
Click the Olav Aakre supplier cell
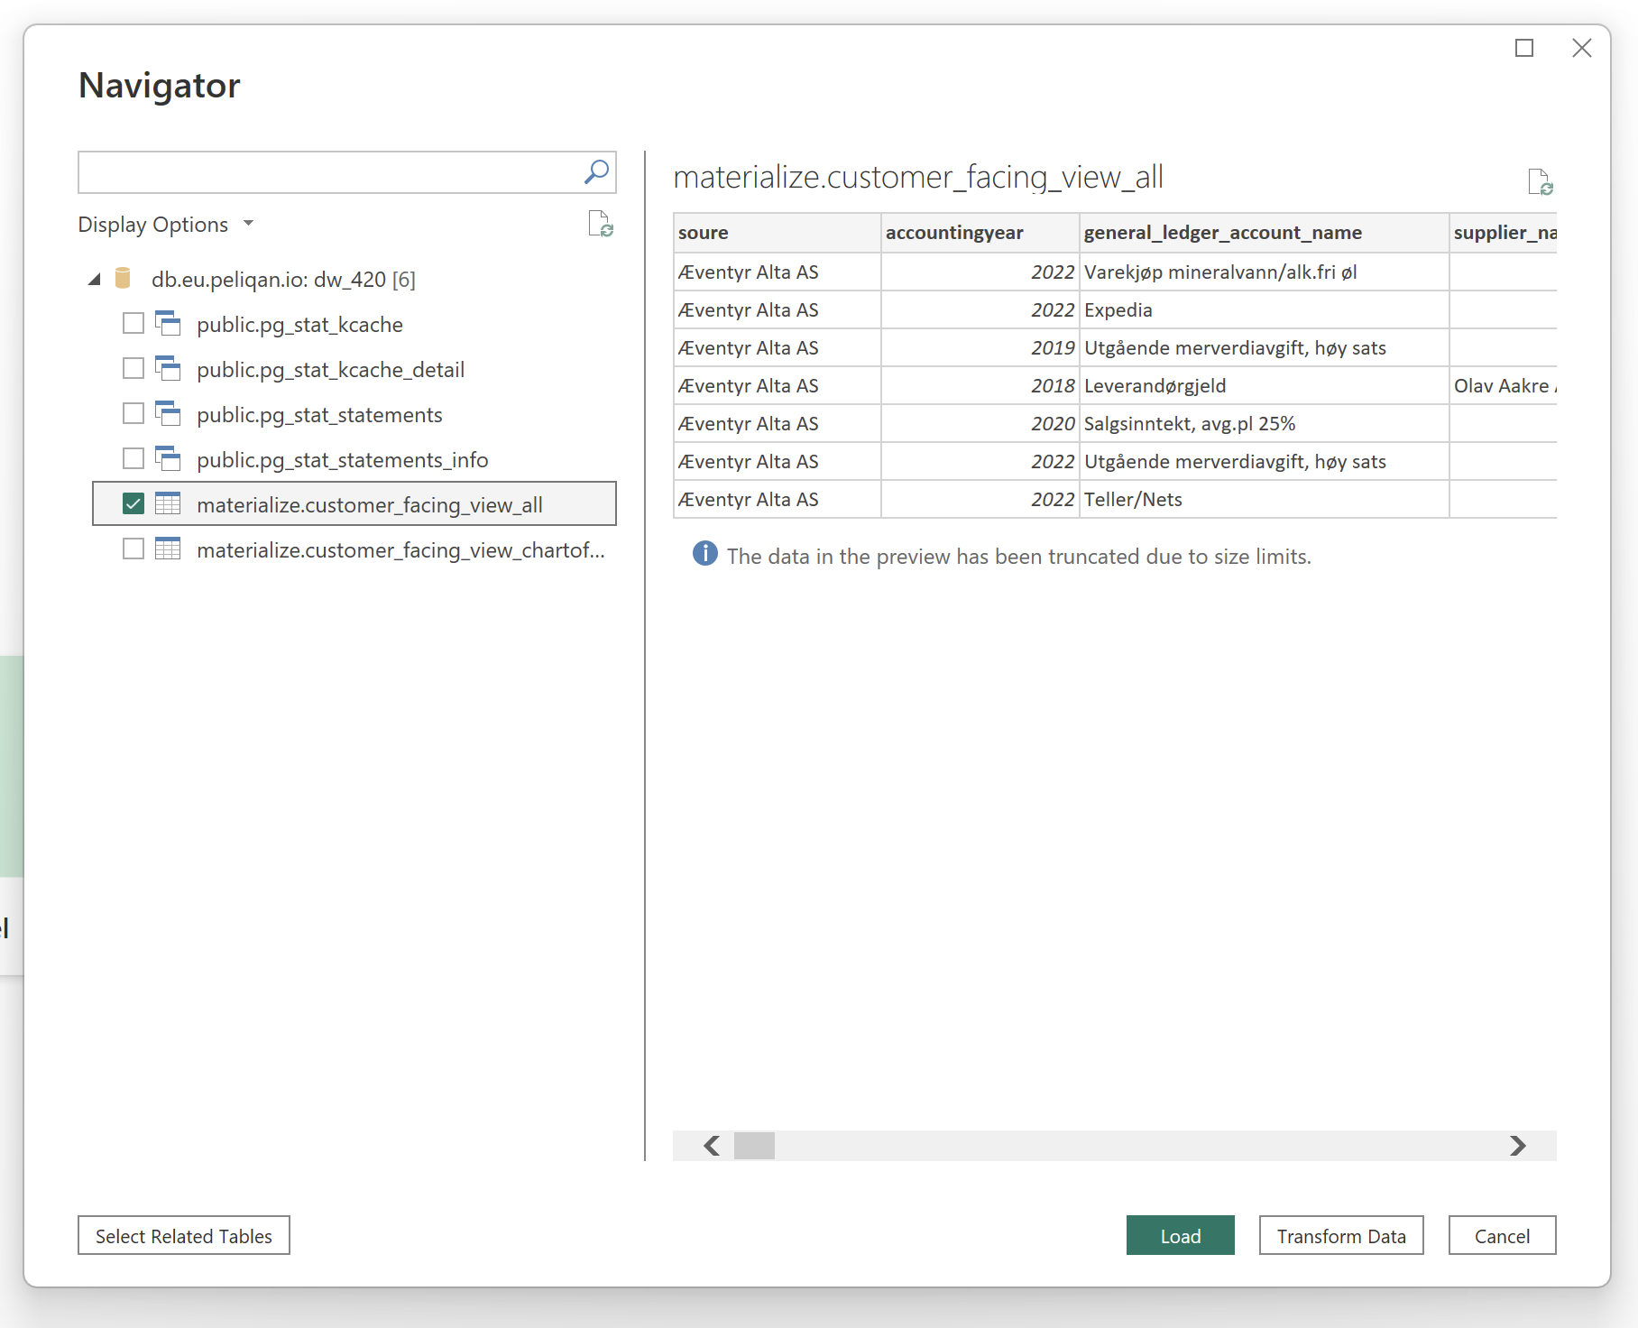tap(1504, 385)
